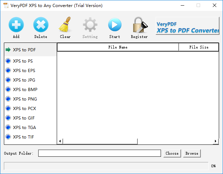Image resolution: width=223 pixels, height=174 pixels.
Task: Click the Delete cross icon
Action: [x=41, y=25]
